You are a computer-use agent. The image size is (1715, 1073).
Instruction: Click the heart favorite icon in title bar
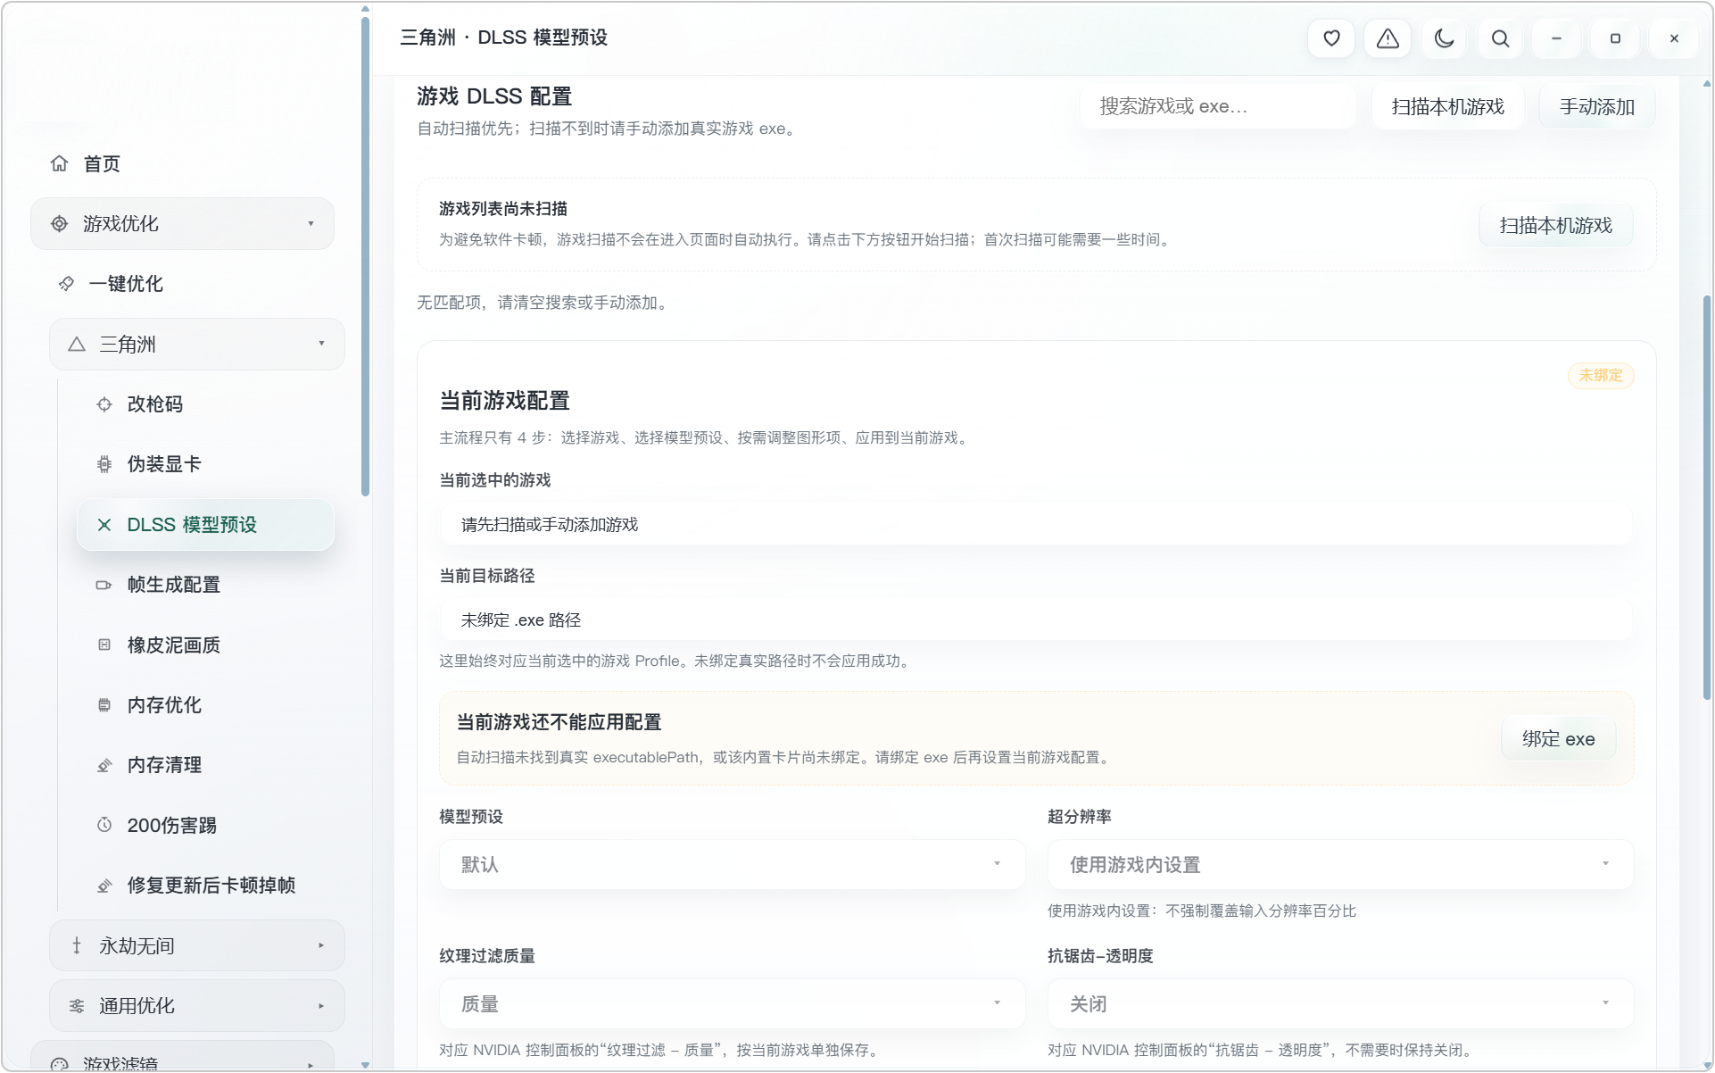tap(1331, 38)
